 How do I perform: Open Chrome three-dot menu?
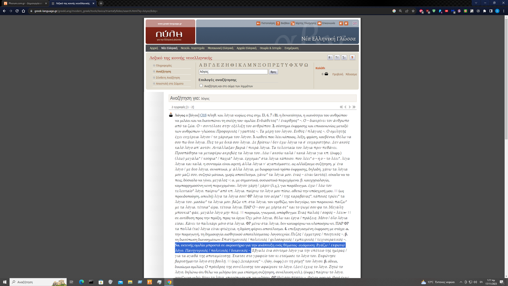[504, 11]
